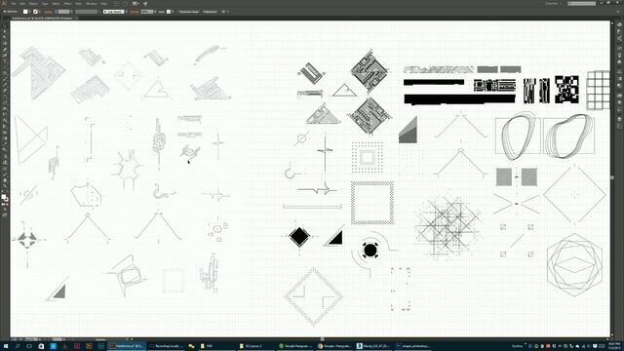Image resolution: width=624 pixels, height=351 pixels.
Task: Select the Magic Wand tool
Action: click(x=5, y=38)
